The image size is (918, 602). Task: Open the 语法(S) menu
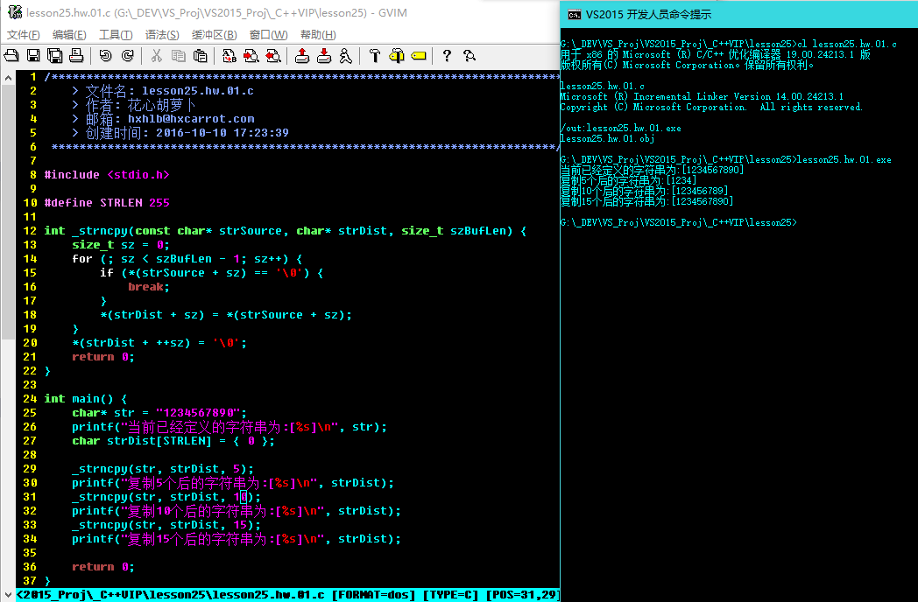point(161,35)
